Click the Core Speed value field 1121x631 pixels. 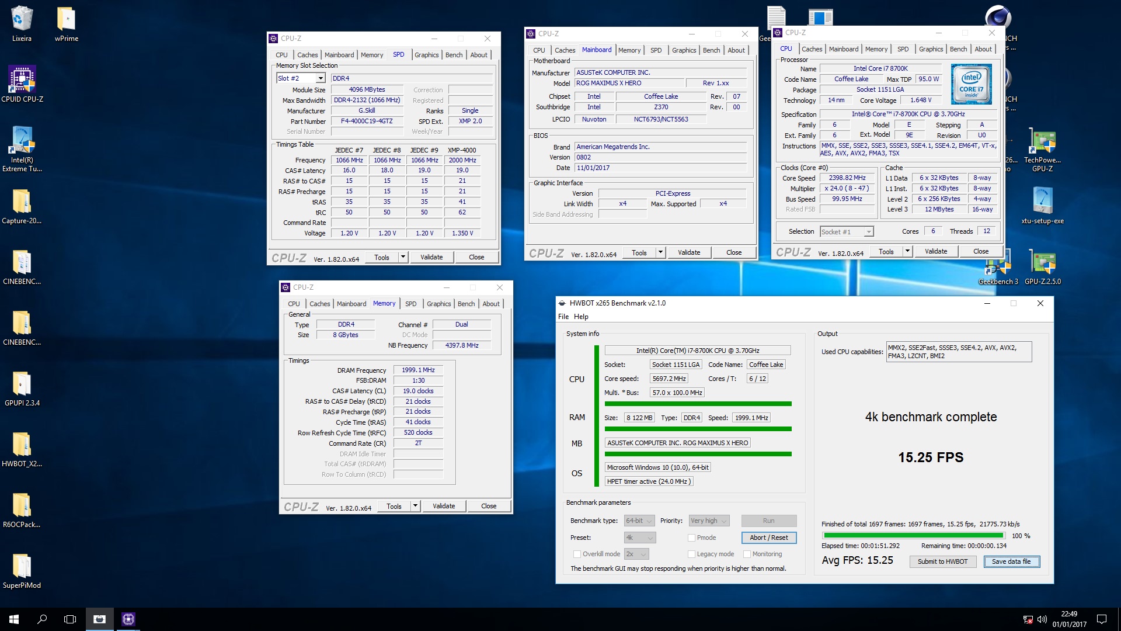coord(847,178)
